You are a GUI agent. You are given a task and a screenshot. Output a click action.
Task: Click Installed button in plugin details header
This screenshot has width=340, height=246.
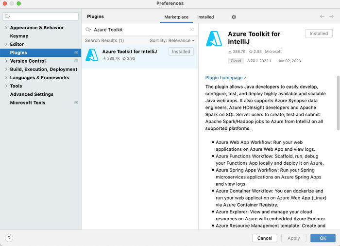point(319,34)
